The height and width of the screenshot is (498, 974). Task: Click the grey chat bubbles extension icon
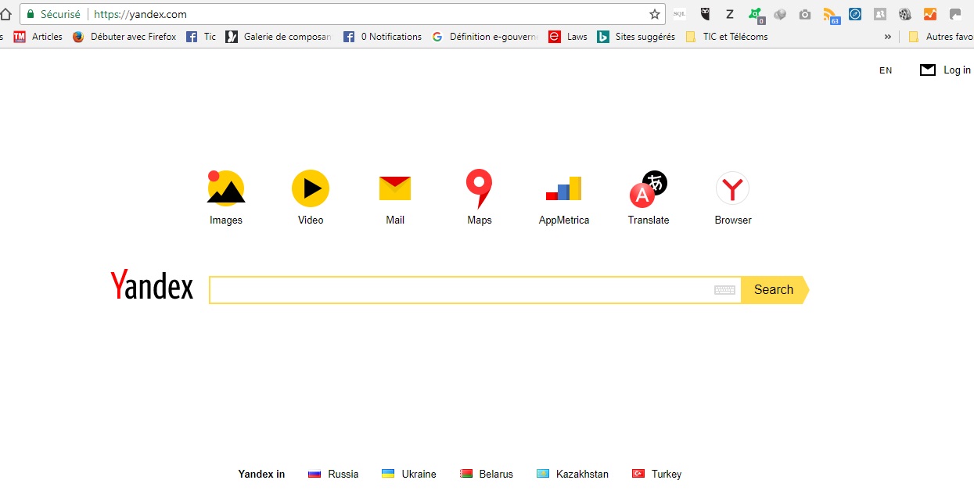[x=780, y=14]
